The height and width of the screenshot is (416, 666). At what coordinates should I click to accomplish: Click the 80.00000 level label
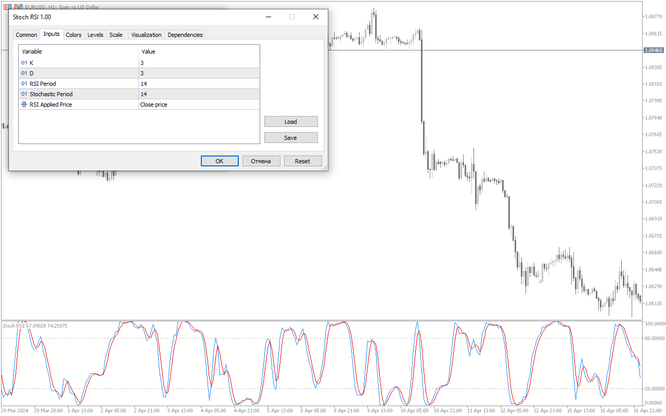point(654,339)
